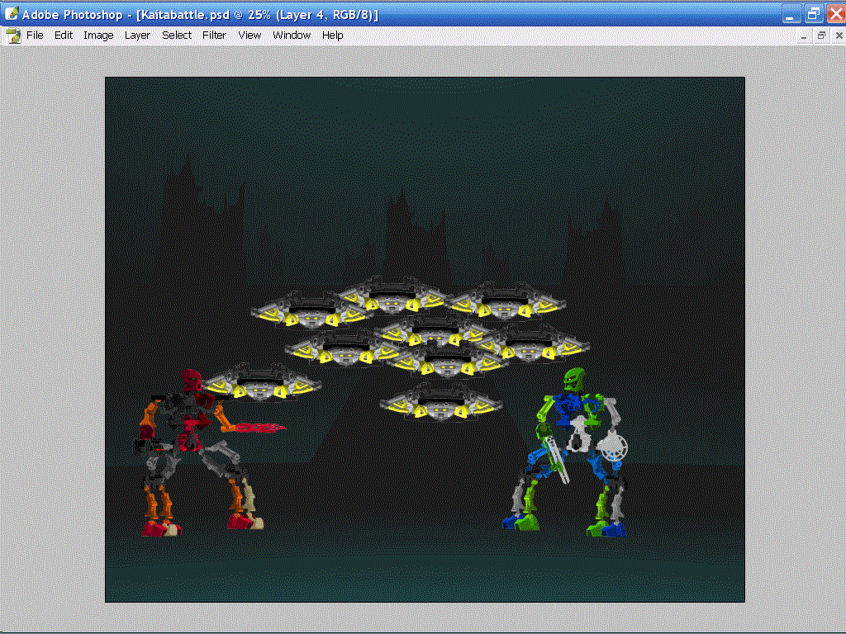Open the Help menu
This screenshot has height=634, width=846.
click(332, 35)
